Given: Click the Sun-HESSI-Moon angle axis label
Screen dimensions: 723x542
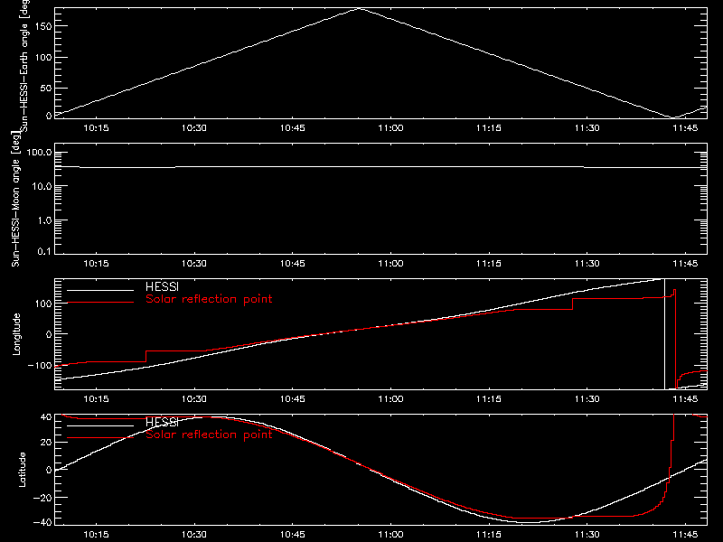Looking at the screenshot, I should [x=15, y=199].
